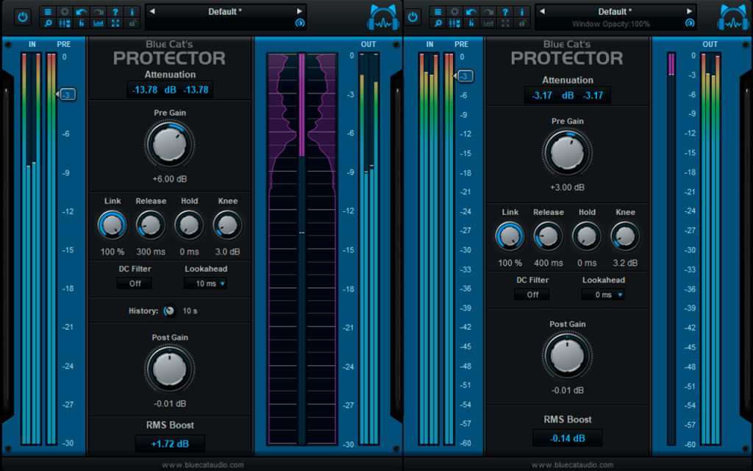
Task: Click the control settings sliders icon in left plugin
Action: point(65,23)
